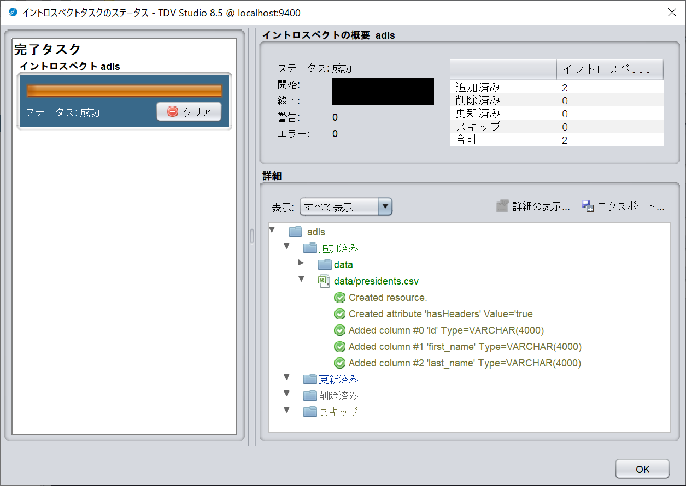The width and height of the screenshot is (686, 486).
Task: Click the 合計 row in summary table
Action: 556,140
